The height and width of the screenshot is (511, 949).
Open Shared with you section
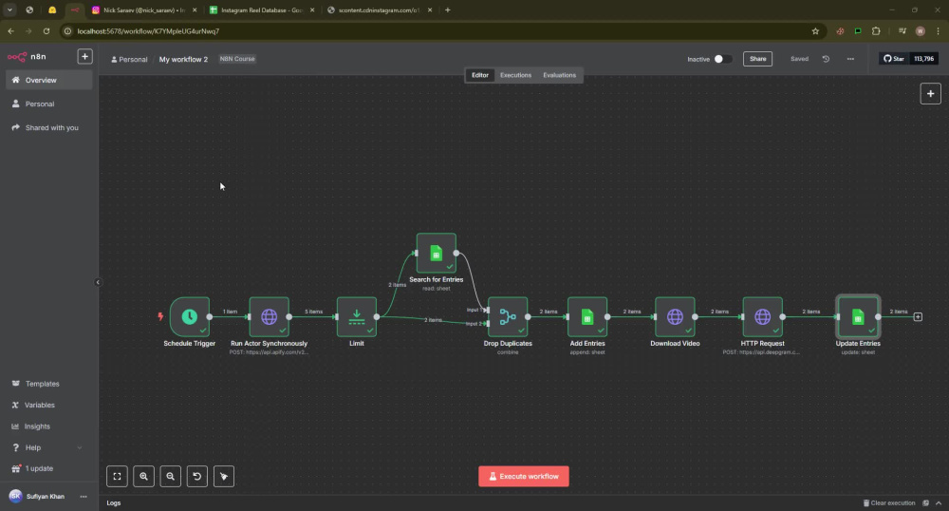point(49,127)
